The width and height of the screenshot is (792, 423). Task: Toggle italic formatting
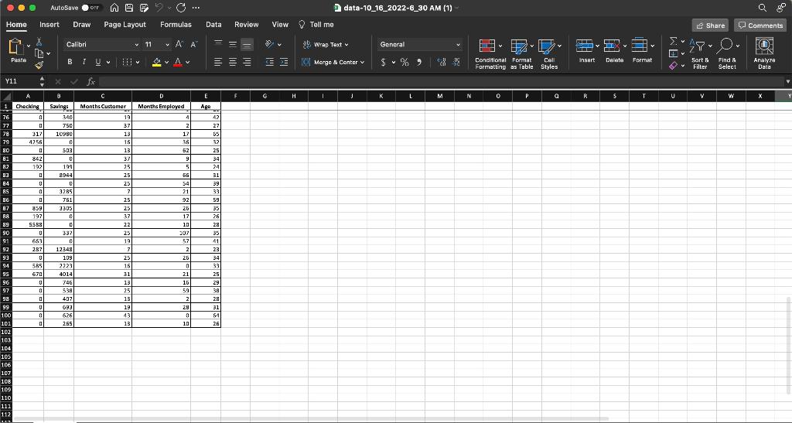[x=84, y=62]
